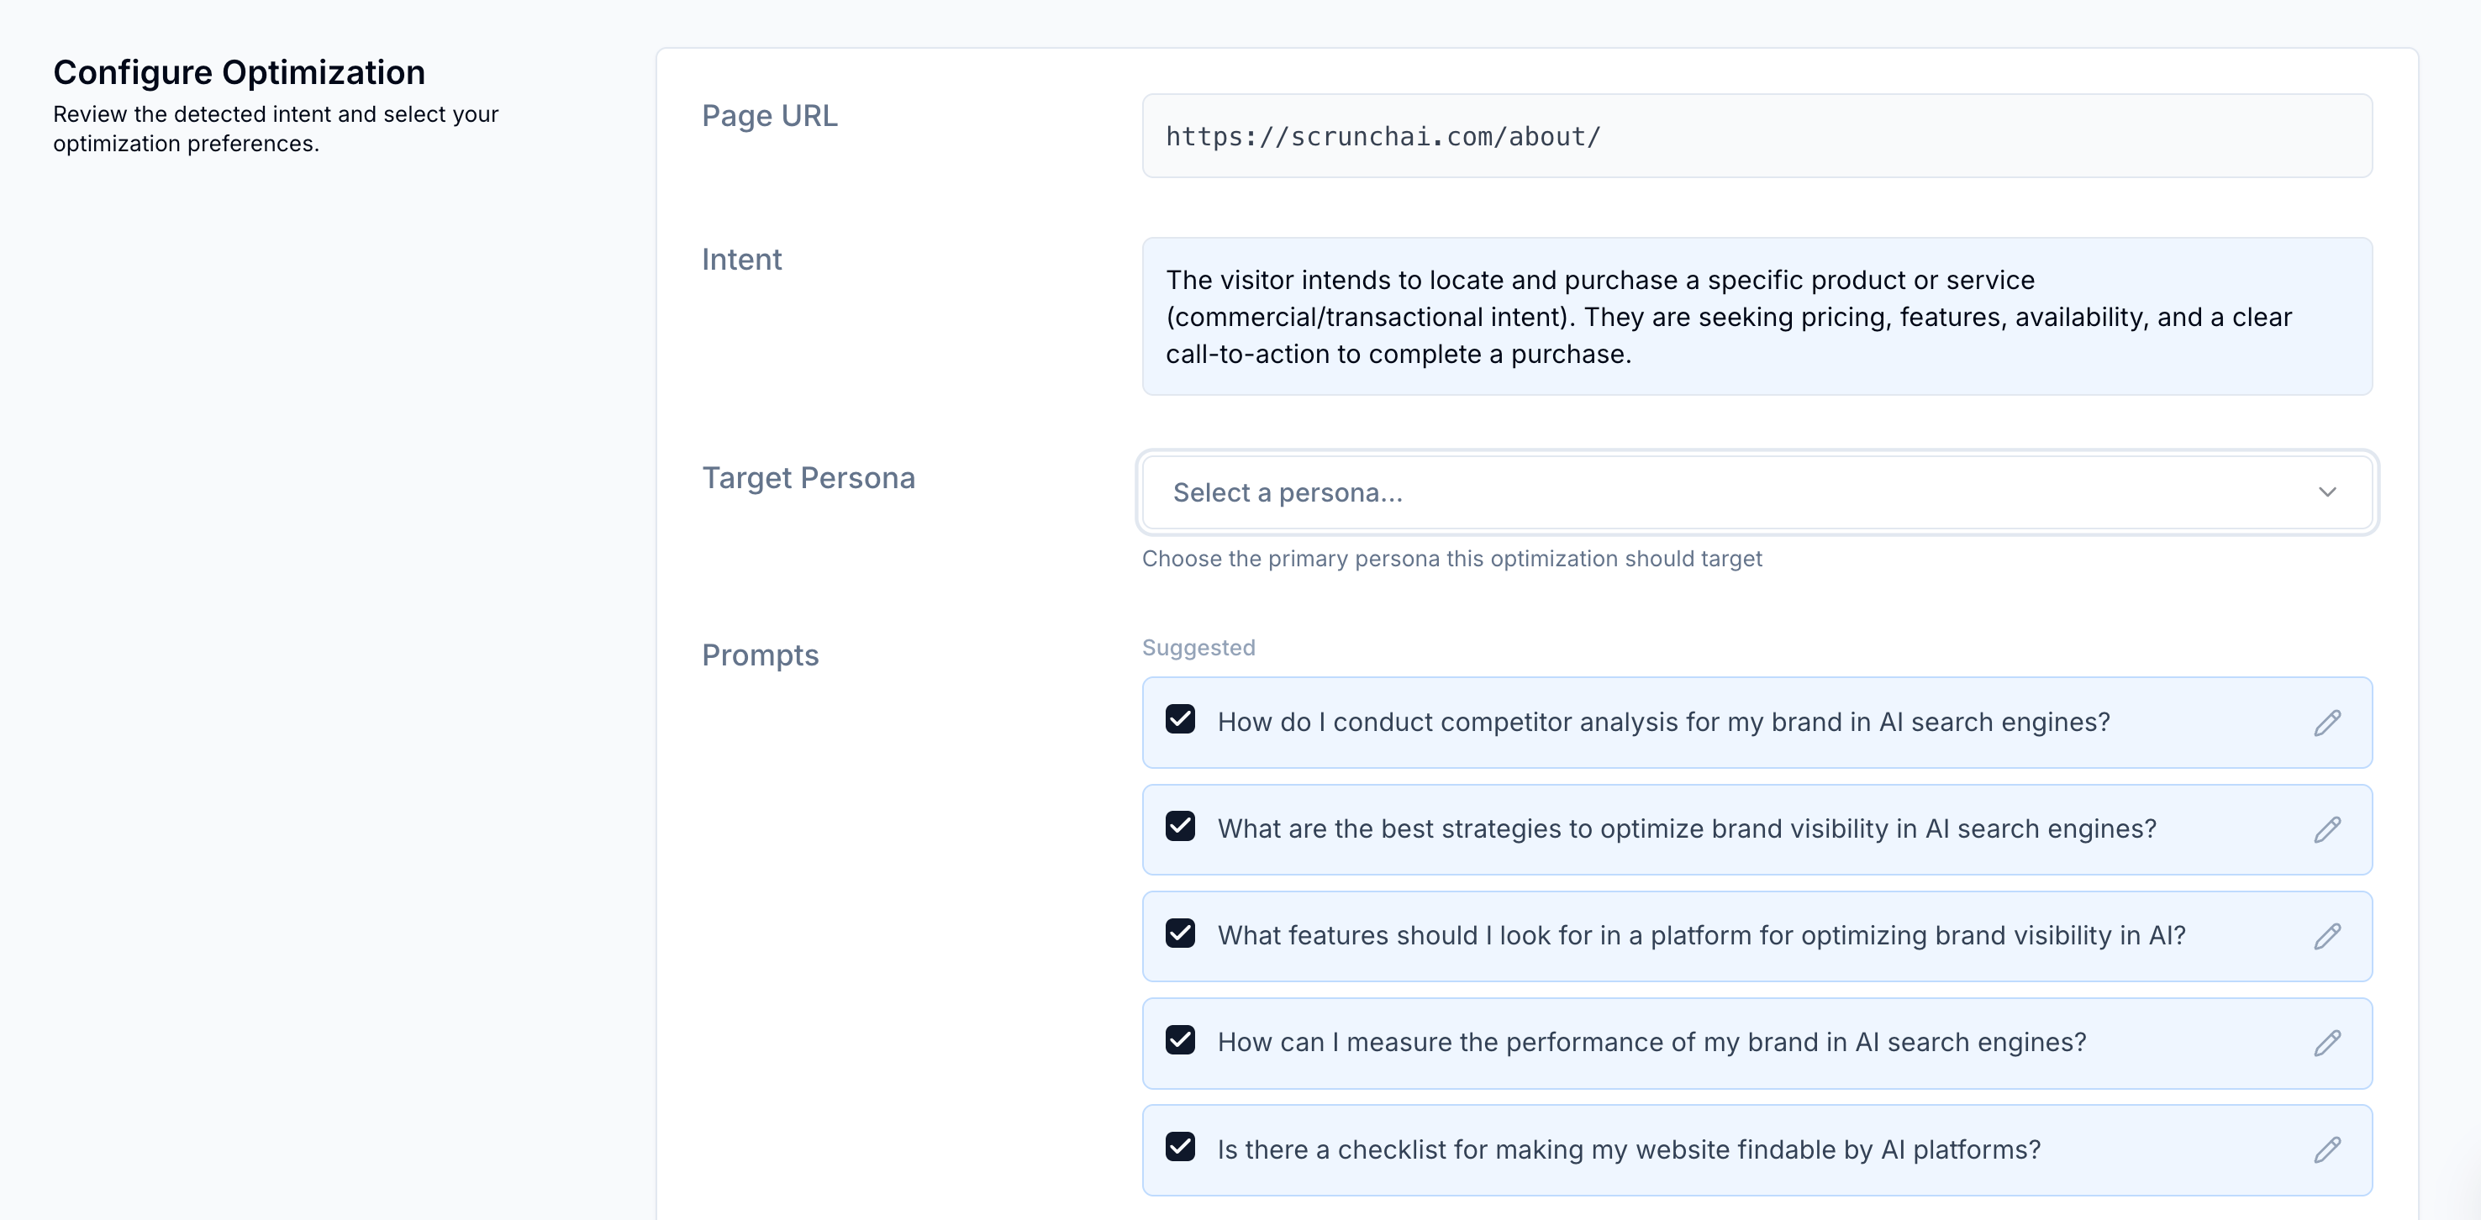The width and height of the screenshot is (2481, 1220).
Task: Edit the checklist prompt using pencil icon
Action: (2327, 1150)
